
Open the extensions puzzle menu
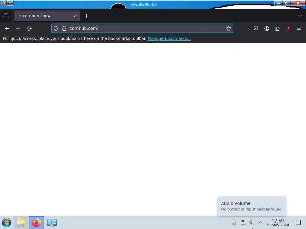pos(277,28)
